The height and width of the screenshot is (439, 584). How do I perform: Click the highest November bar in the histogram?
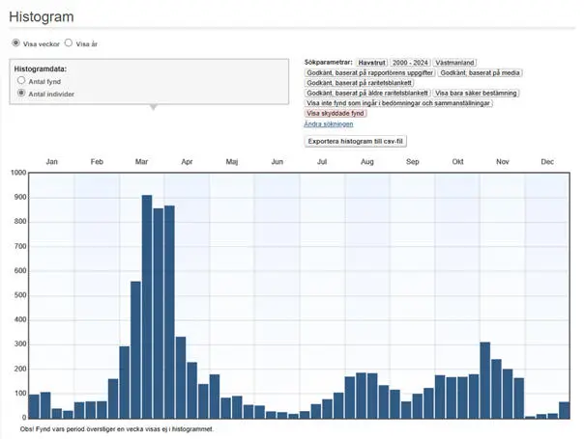click(484, 378)
